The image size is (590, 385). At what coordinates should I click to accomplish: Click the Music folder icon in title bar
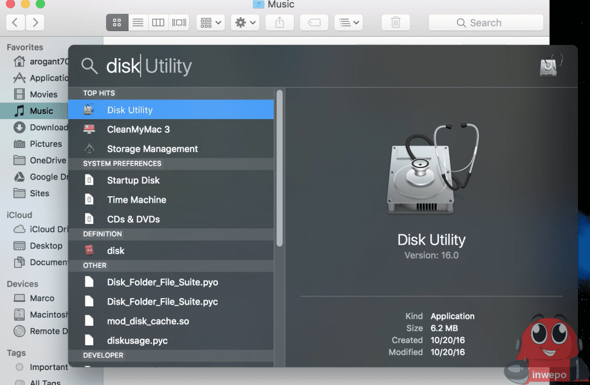pos(258,4)
